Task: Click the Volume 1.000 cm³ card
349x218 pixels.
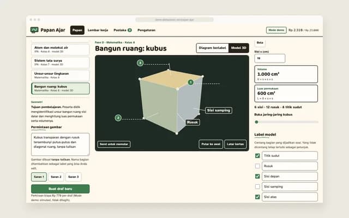Action: 286,74
